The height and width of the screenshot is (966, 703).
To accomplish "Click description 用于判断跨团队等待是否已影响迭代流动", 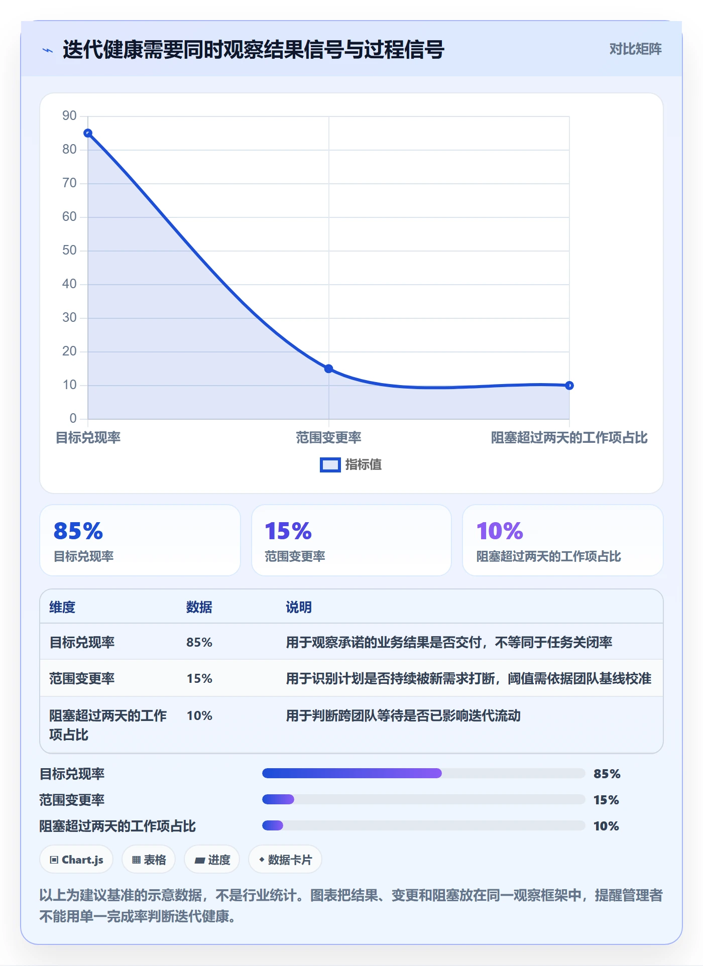I will 403,715.
